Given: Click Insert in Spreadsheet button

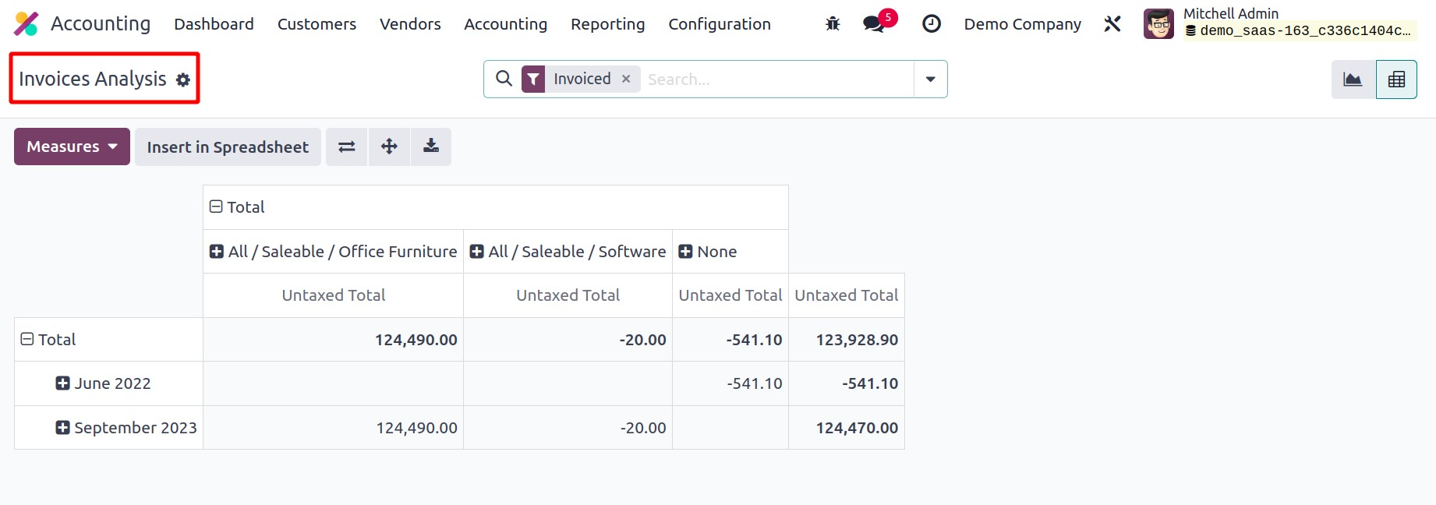Looking at the screenshot, I should pos(228,147).
